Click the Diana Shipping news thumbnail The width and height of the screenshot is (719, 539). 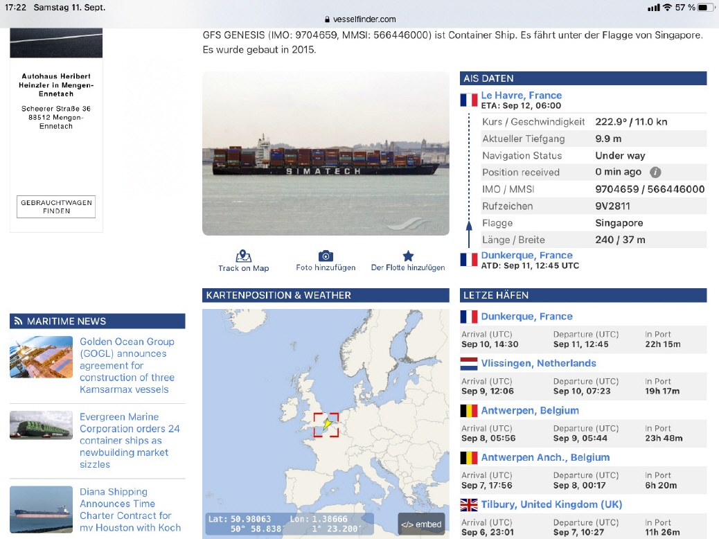point(41,509)
